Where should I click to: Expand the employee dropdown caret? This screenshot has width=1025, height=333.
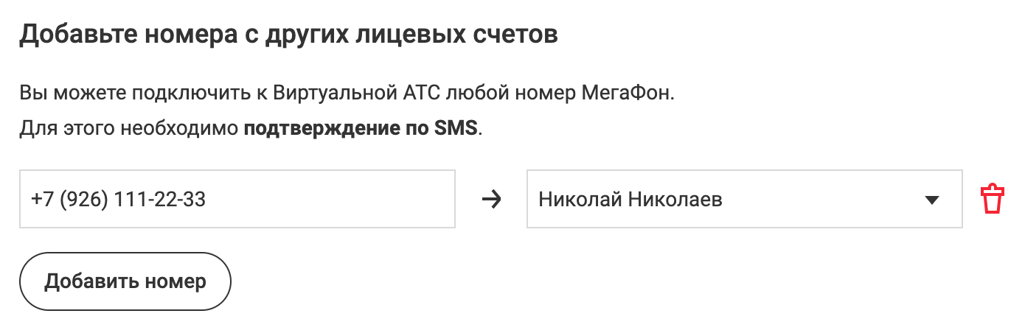(931, 200)
